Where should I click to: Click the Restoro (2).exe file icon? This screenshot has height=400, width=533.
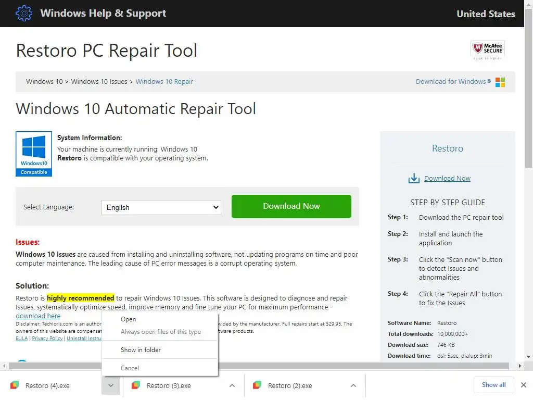point(257,385)
